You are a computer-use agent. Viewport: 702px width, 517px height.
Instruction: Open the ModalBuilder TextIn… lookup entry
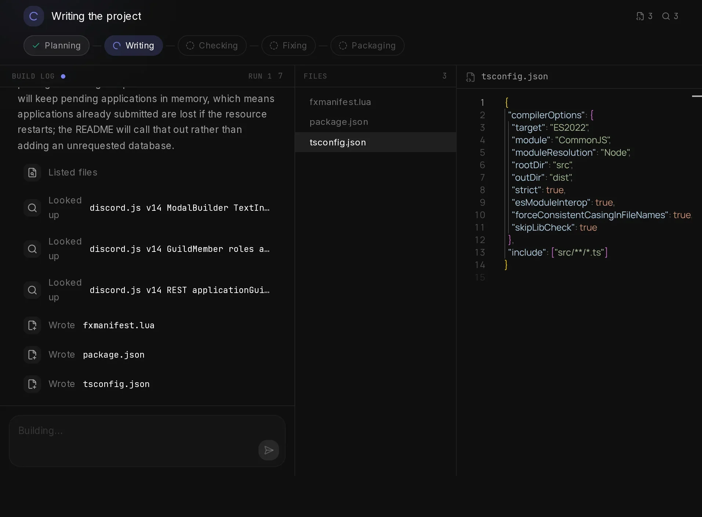(x=147, y=208)
